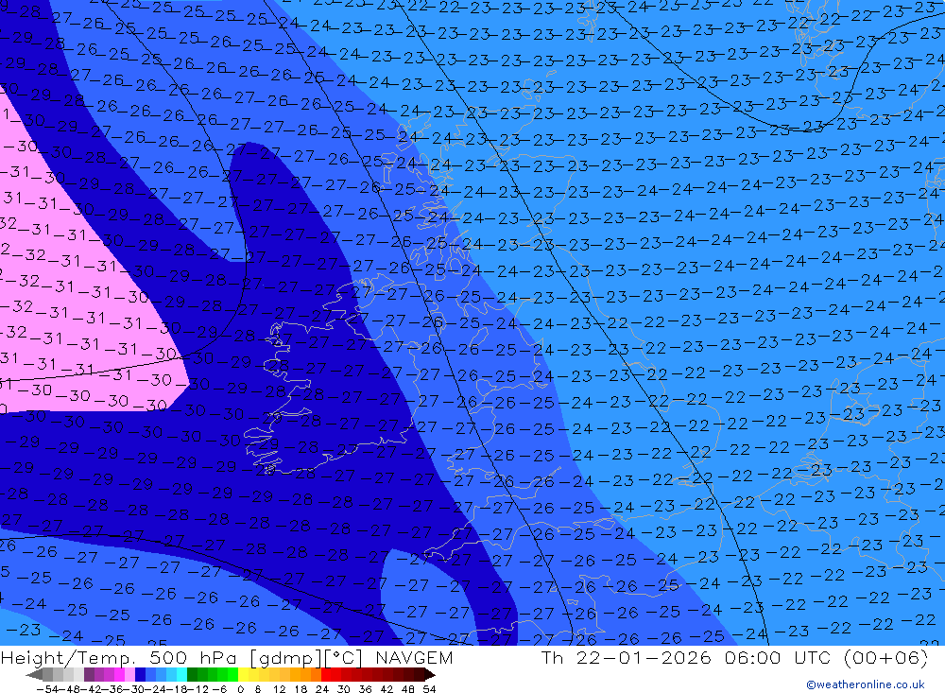Click the Height/Temp. 500 hPa NAVGEM title
This screenshot has width=945, height=693.
(x=227, y=657)
